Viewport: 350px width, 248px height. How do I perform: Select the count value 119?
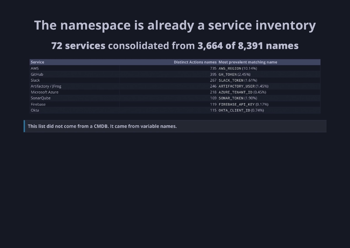(x=213, y=104)
